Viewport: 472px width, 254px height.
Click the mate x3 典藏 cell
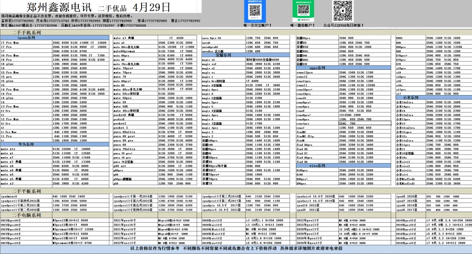tap(135, 38)
